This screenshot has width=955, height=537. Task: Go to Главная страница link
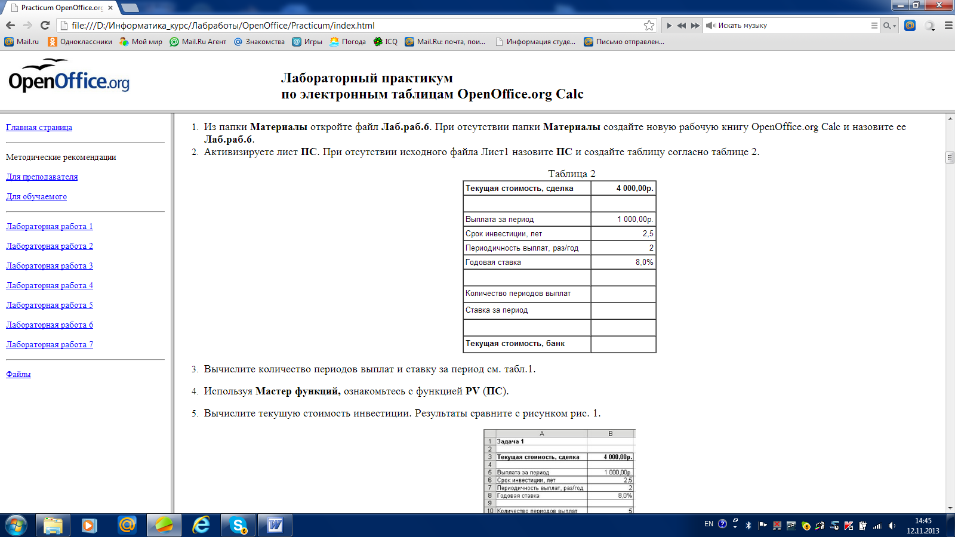pyautogui.click(x=39, y=127)
